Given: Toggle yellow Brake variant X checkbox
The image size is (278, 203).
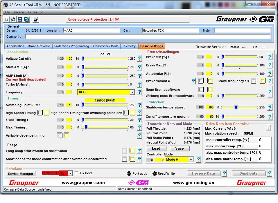Looking at the screenshot, I should (210, 81).
